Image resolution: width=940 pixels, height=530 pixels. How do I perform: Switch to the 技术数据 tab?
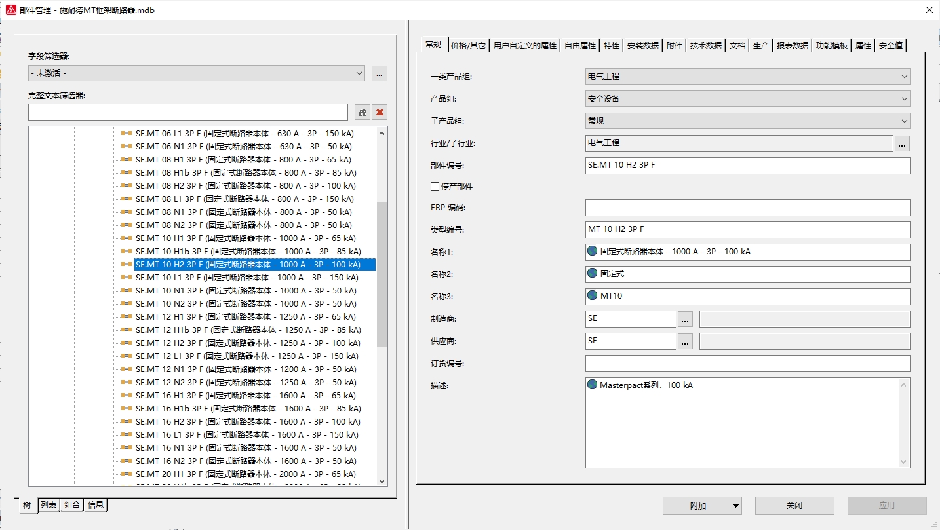[706, 45]
